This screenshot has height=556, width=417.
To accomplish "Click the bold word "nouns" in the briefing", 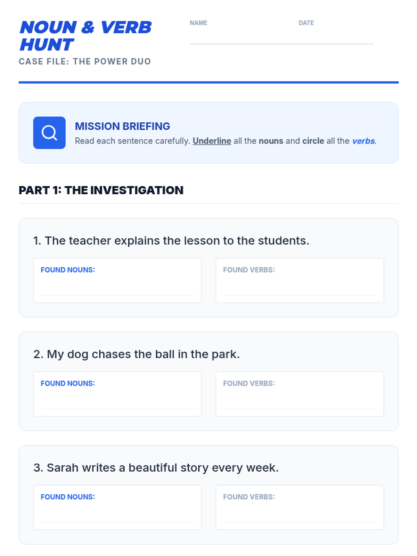I will [x=271, y=141].
